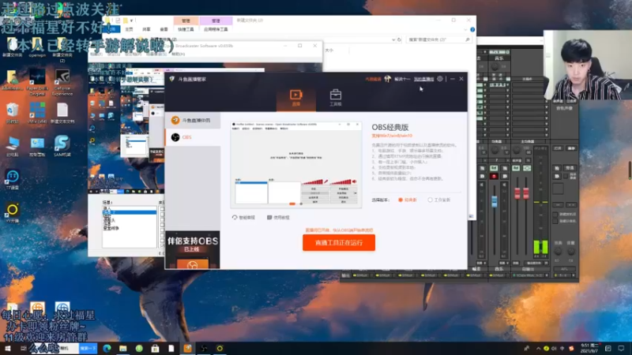Click the orange link left of avatar
The image size is (632, 355).
pyautogui.click(x=373, y=80)
